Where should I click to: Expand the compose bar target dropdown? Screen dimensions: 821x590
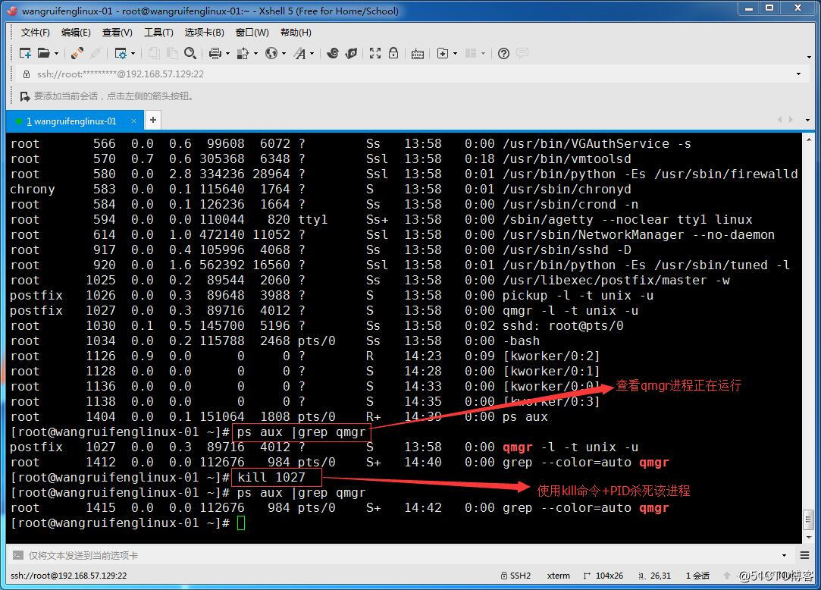click(784, 555)
